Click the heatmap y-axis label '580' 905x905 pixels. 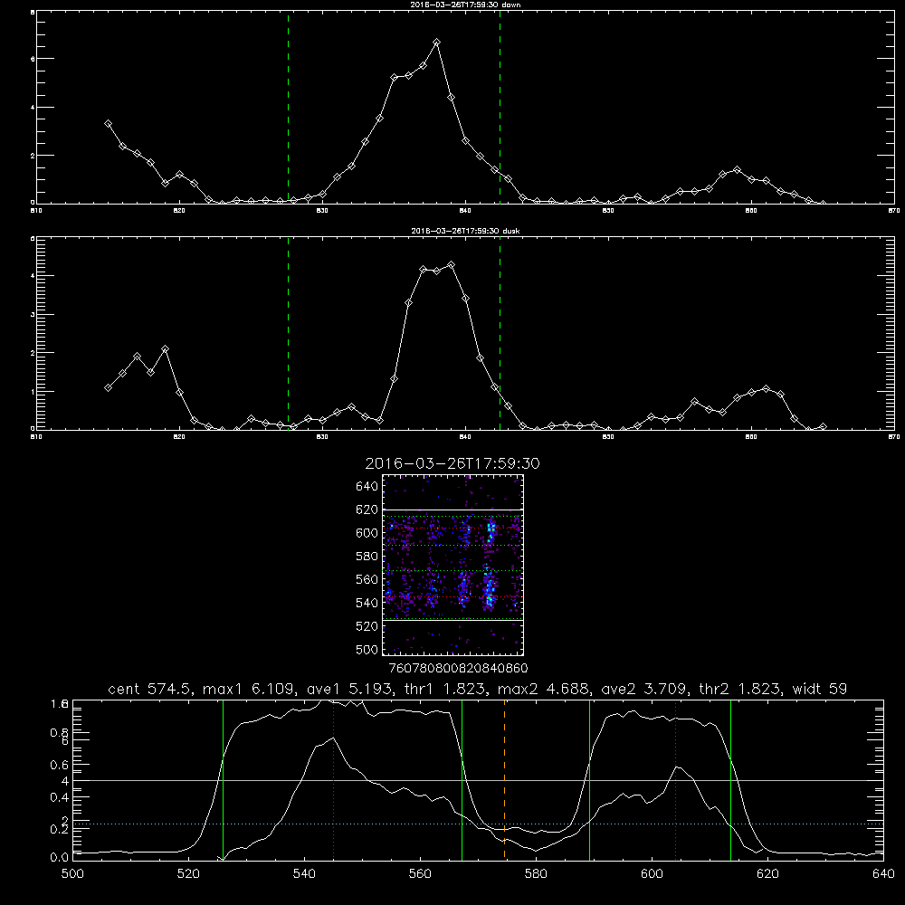367,557
